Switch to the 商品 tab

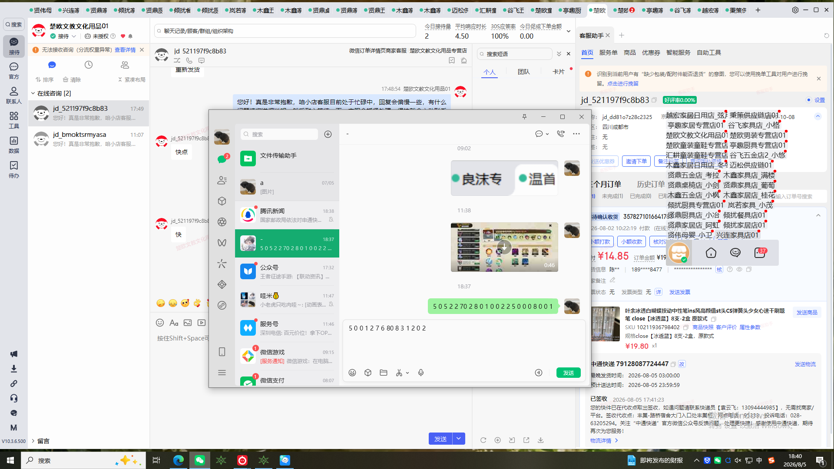click(629, 53)
